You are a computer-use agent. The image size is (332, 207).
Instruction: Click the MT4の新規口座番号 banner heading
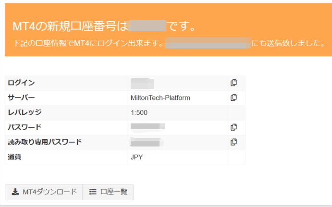71,26
